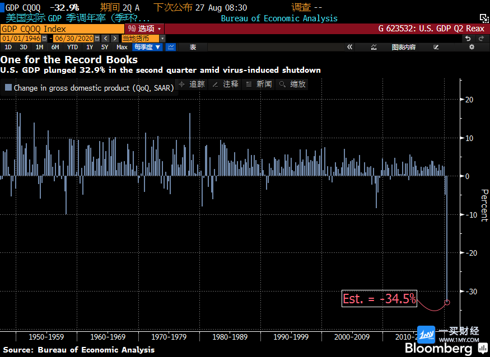The image size is (490, 357).
Task: Activate the 缩放 zoom tool
Action: coord(292,84)
